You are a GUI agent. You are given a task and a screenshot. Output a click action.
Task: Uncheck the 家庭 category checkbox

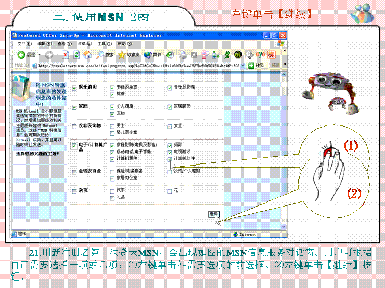click(x=74, y=107)
